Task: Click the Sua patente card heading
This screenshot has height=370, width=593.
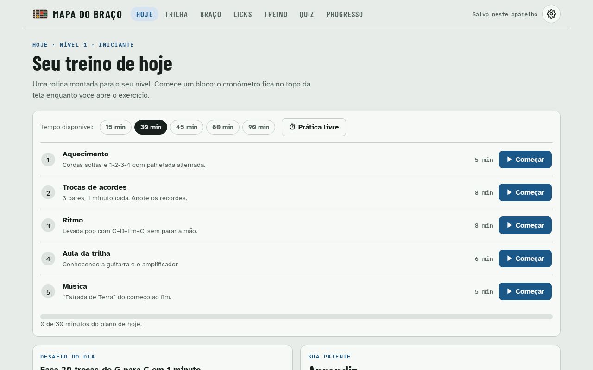Action: tap(329, 357)
